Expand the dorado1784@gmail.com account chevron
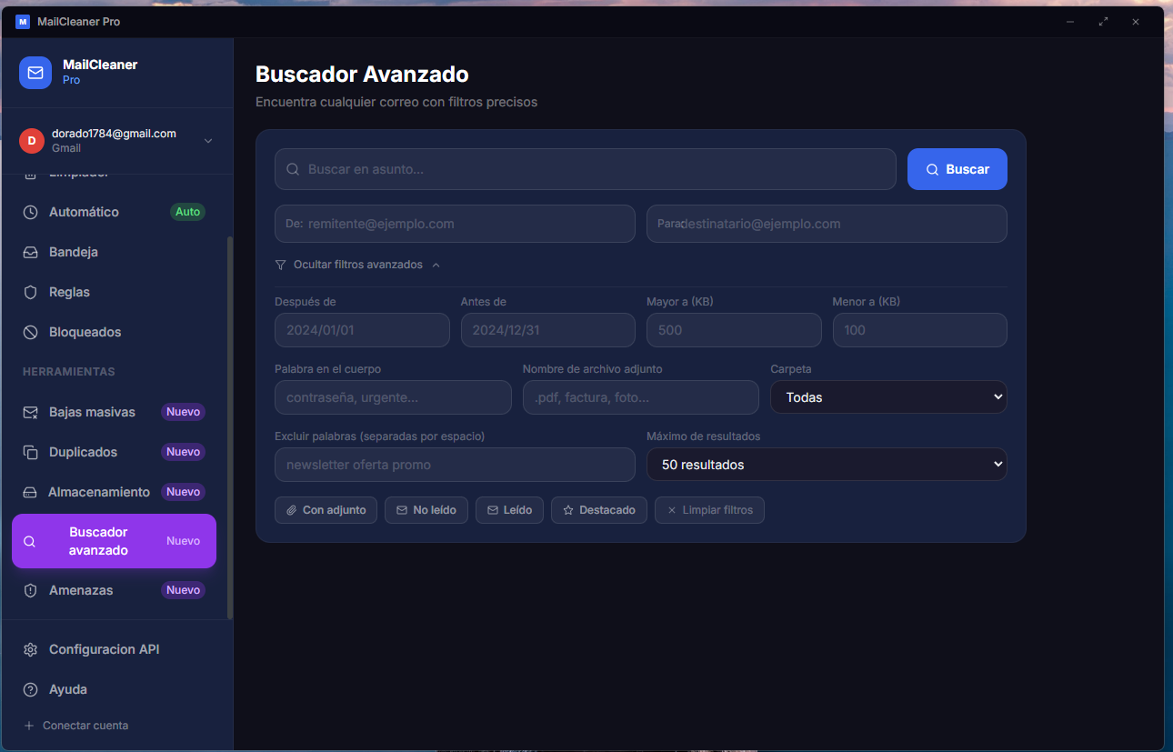The height and width of the screenshot is (752, 1173). (x=208, y=140)
